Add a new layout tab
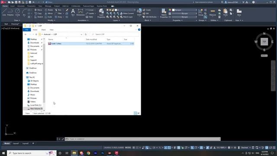The image size is (277, 156). pyautogui.click(x=33, y=143)
